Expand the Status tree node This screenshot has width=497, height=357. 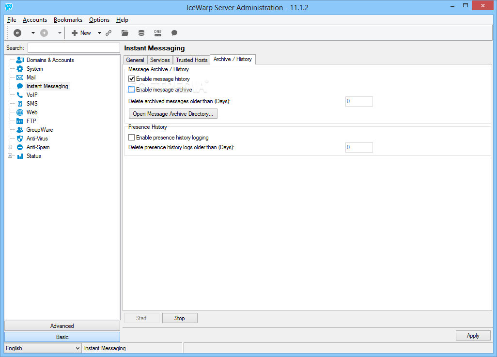tap(10, 156)
